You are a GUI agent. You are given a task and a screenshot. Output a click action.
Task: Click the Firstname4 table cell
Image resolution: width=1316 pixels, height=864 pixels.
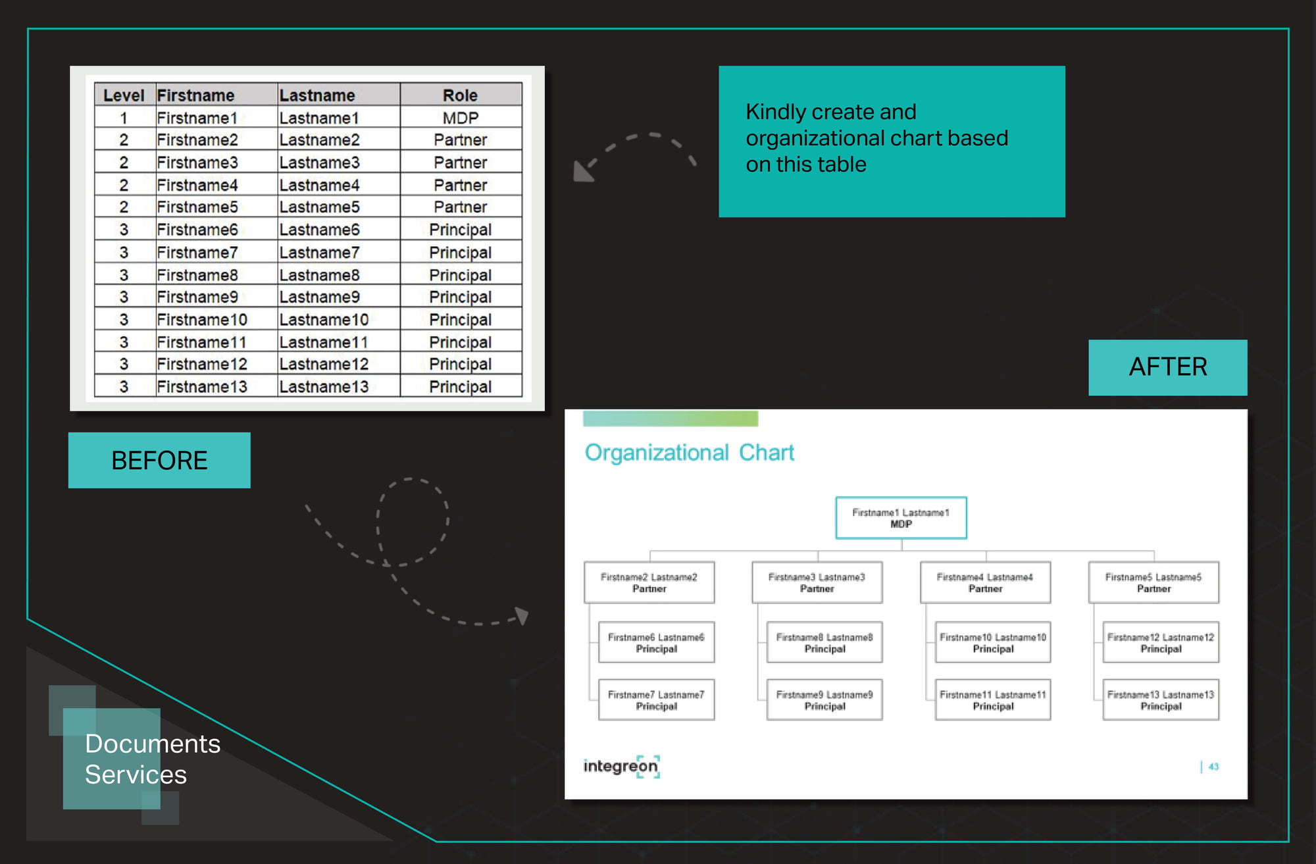tap(216, 184)
